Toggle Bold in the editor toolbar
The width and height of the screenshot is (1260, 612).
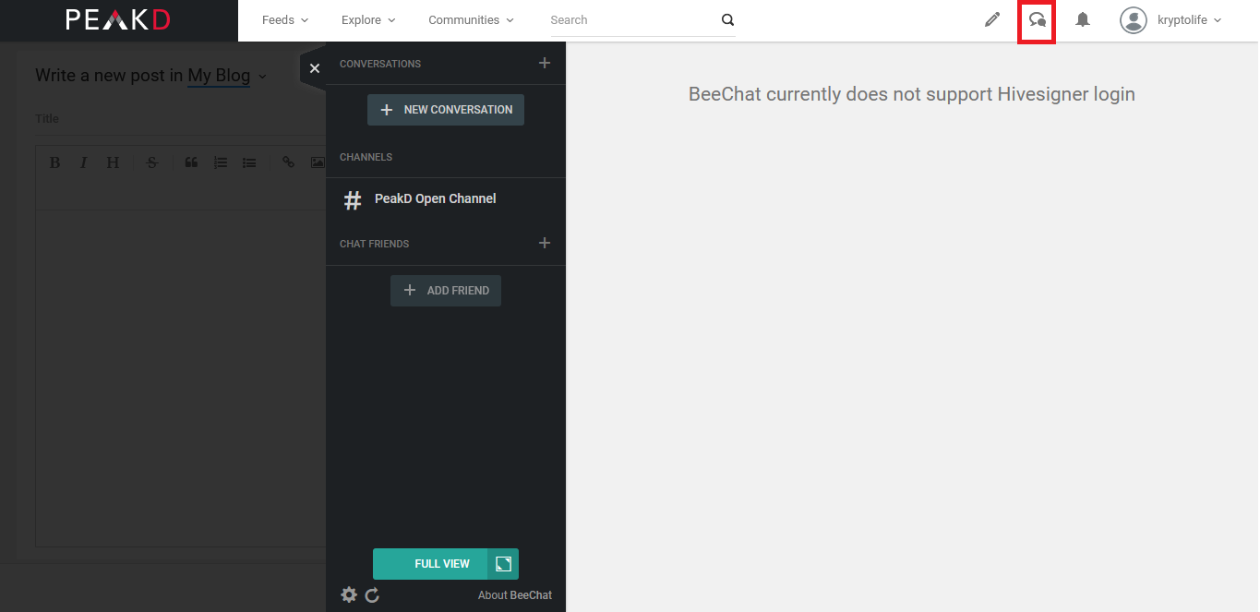pos(54,162)
